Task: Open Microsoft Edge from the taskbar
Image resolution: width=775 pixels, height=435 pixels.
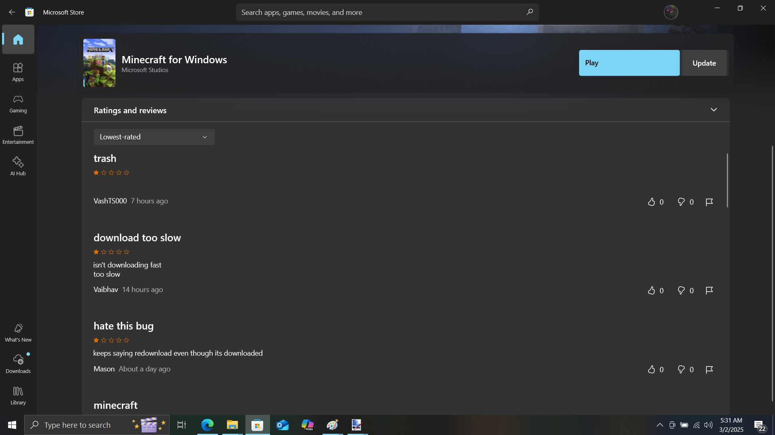Action: pyautogui.click(x=207, y=425)
